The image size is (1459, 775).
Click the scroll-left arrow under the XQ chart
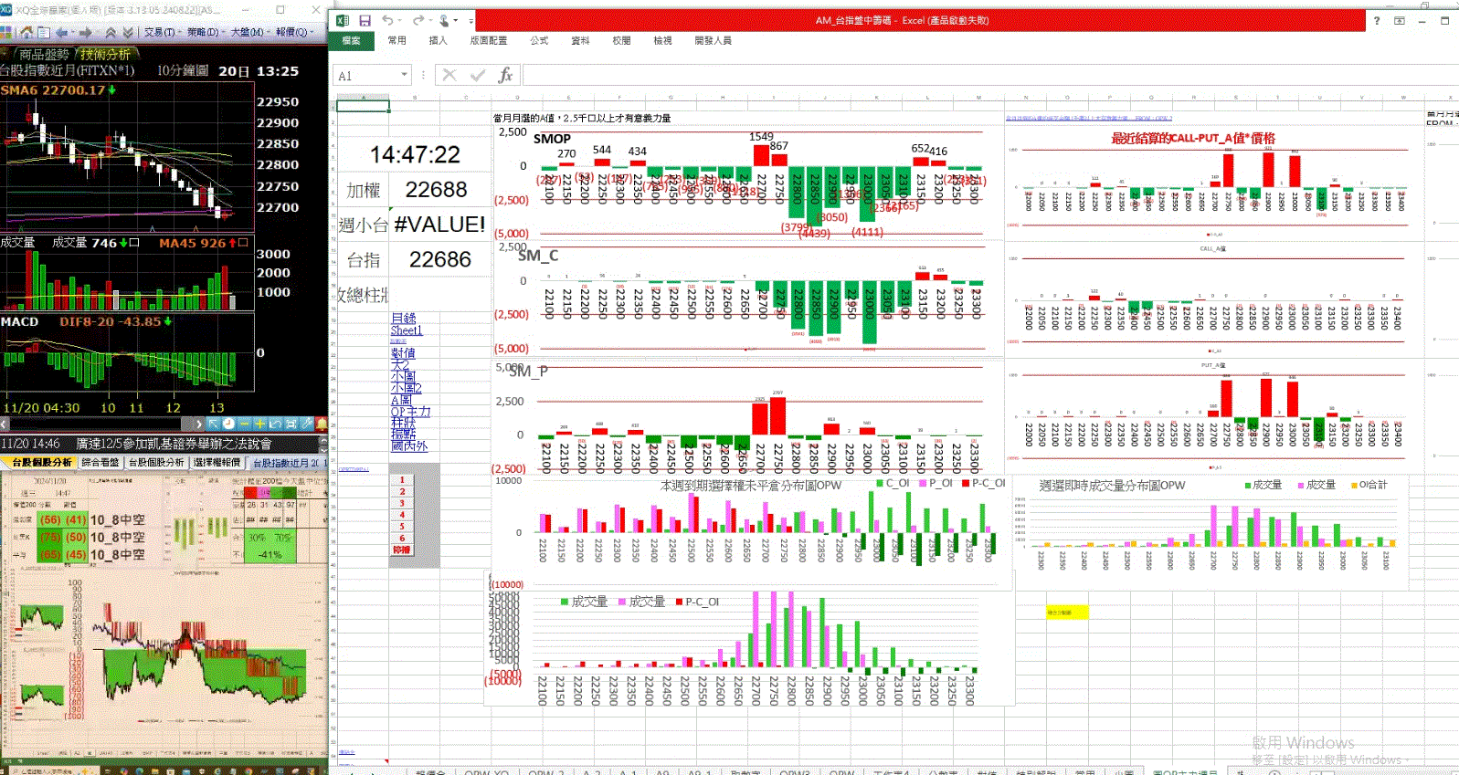click(5, 424)
